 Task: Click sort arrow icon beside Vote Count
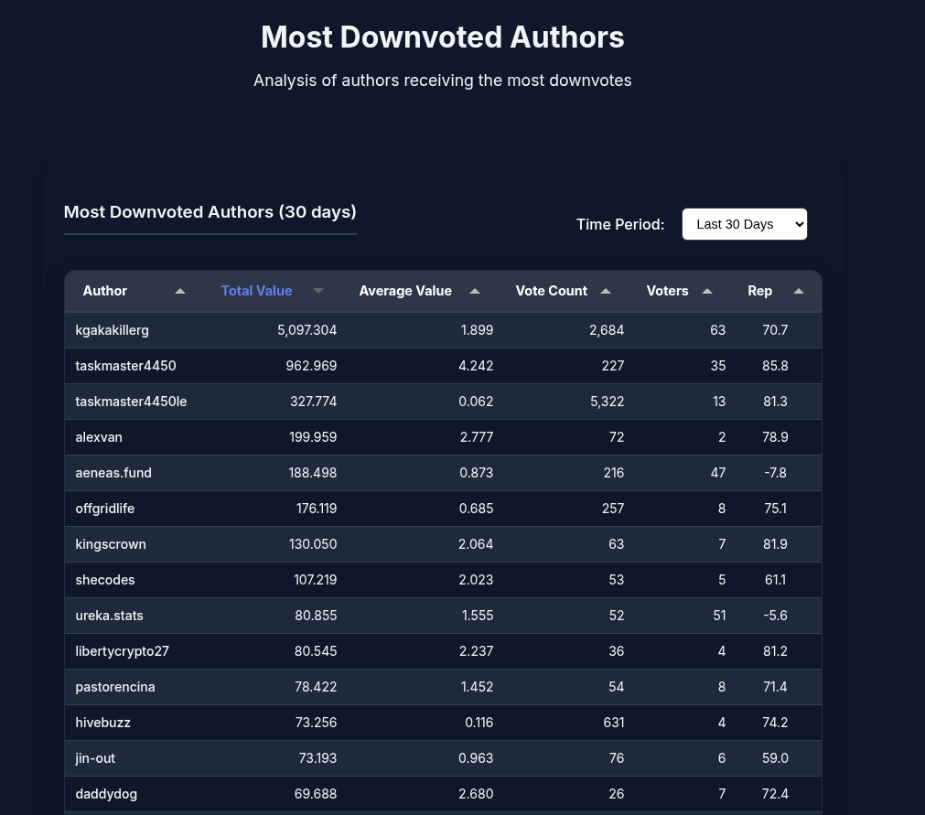click(606, 291)
